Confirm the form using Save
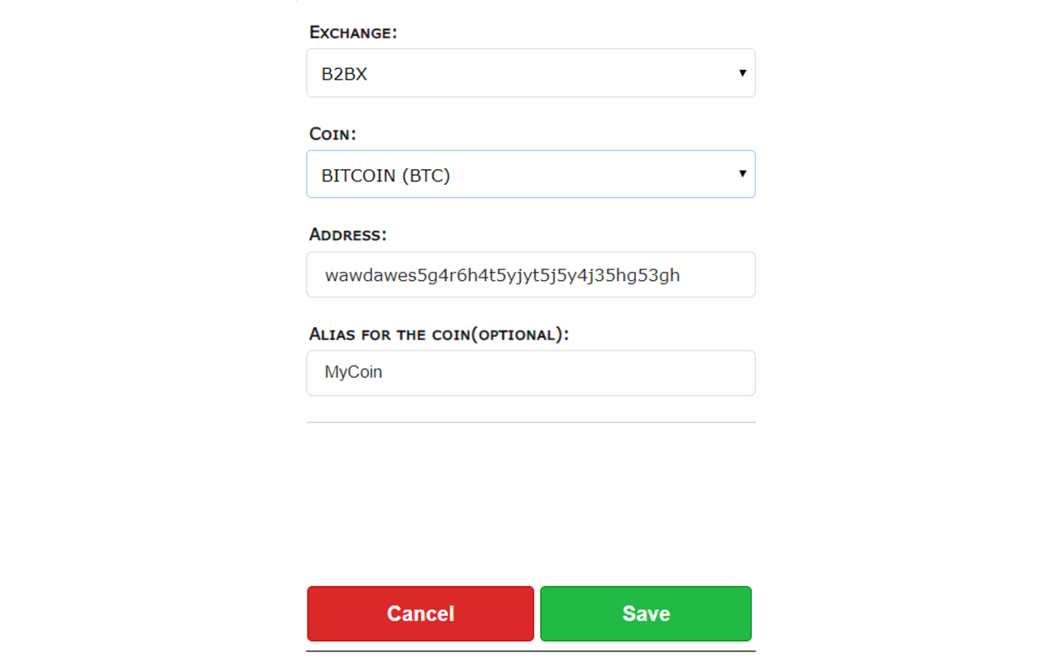1061x663 pixels. (x=646, y=613)
